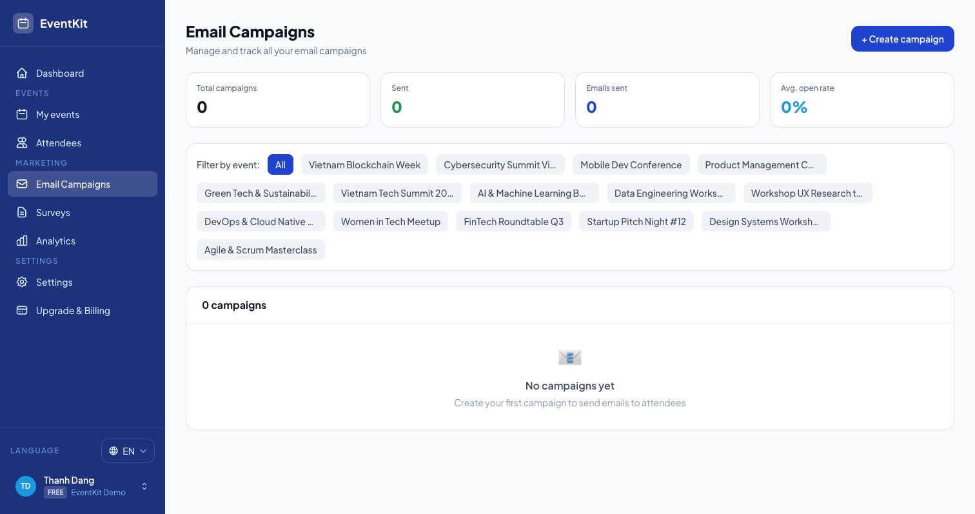975x514 pixels.
Task: Click the Analytics bar chart icon
Action: [x=22, y=241]
